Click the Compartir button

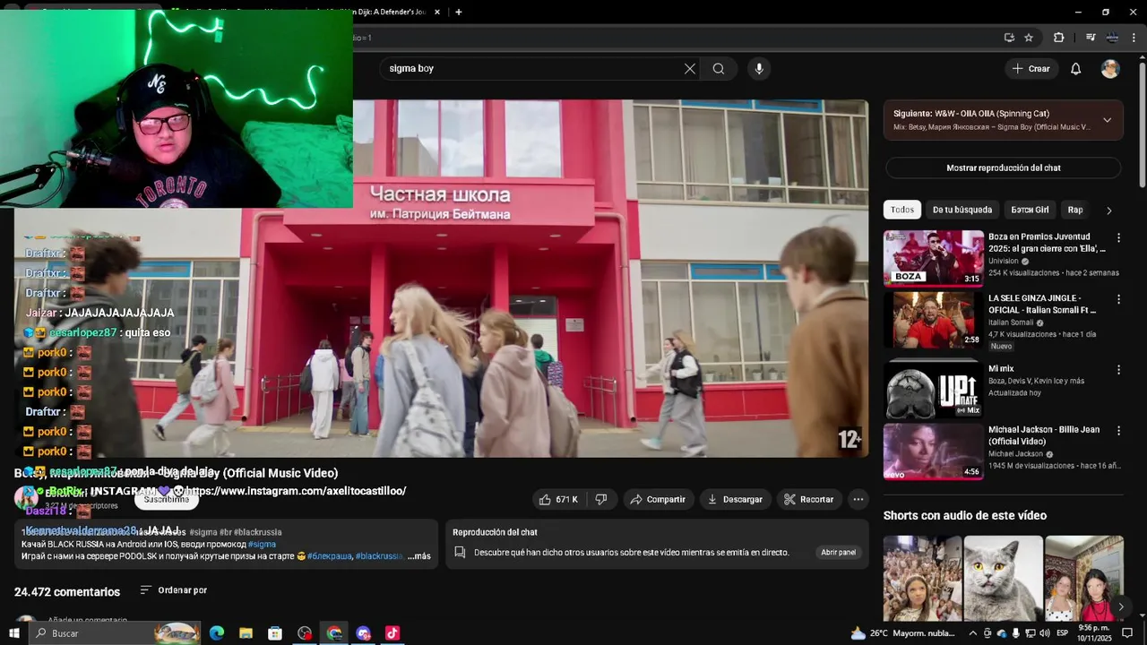tap(659, 499)
